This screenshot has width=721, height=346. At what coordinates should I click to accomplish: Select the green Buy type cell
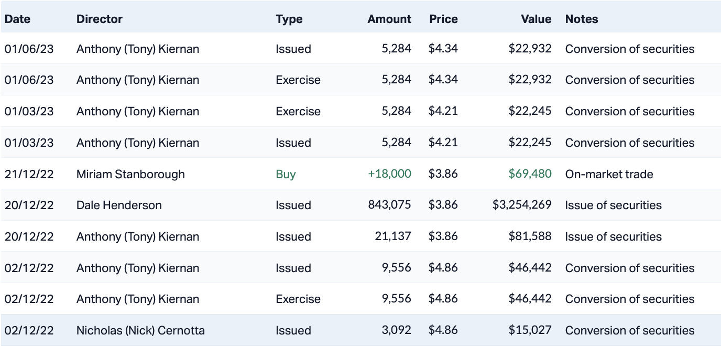click(x=286, y=174)
